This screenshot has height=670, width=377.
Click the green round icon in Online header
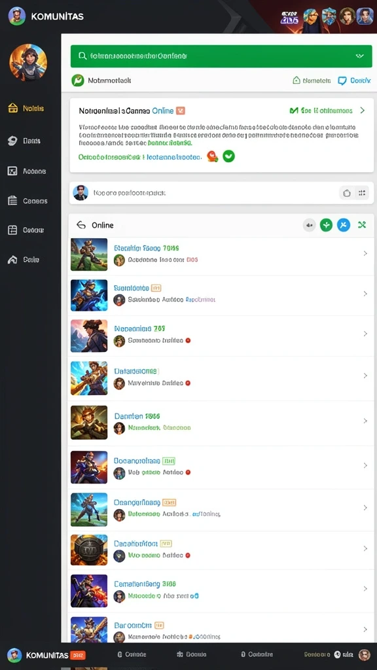point(326,225)
